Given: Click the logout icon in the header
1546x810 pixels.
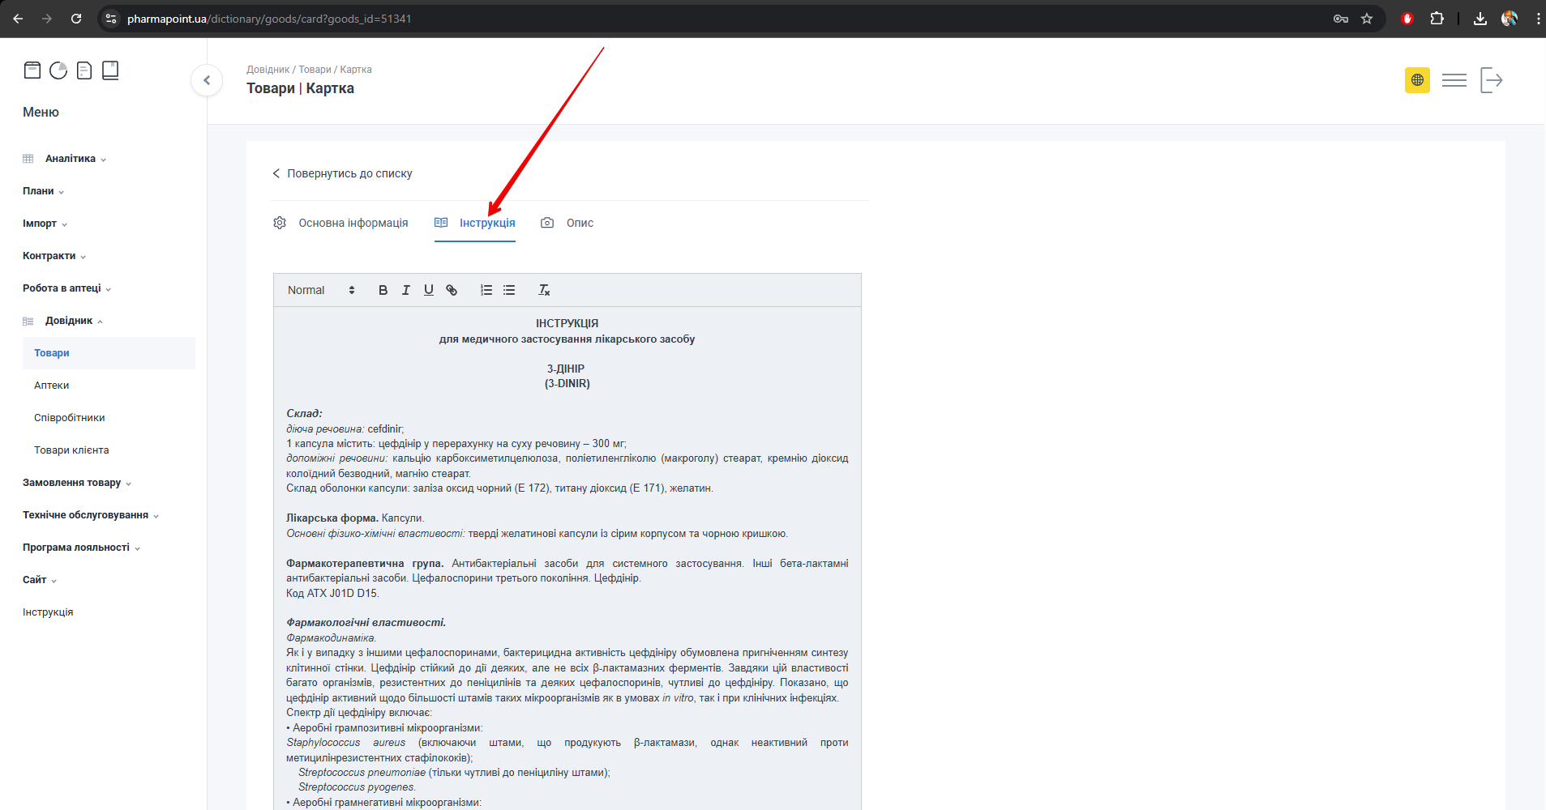Looking at the screenshot, I should pos(1491,80).
